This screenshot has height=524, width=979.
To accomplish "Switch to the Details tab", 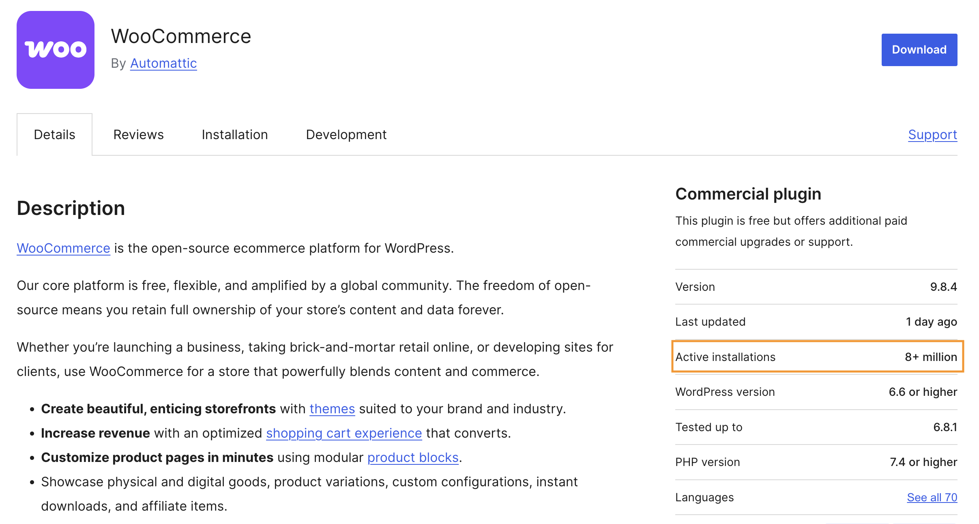I will click(x=54, y=135).
